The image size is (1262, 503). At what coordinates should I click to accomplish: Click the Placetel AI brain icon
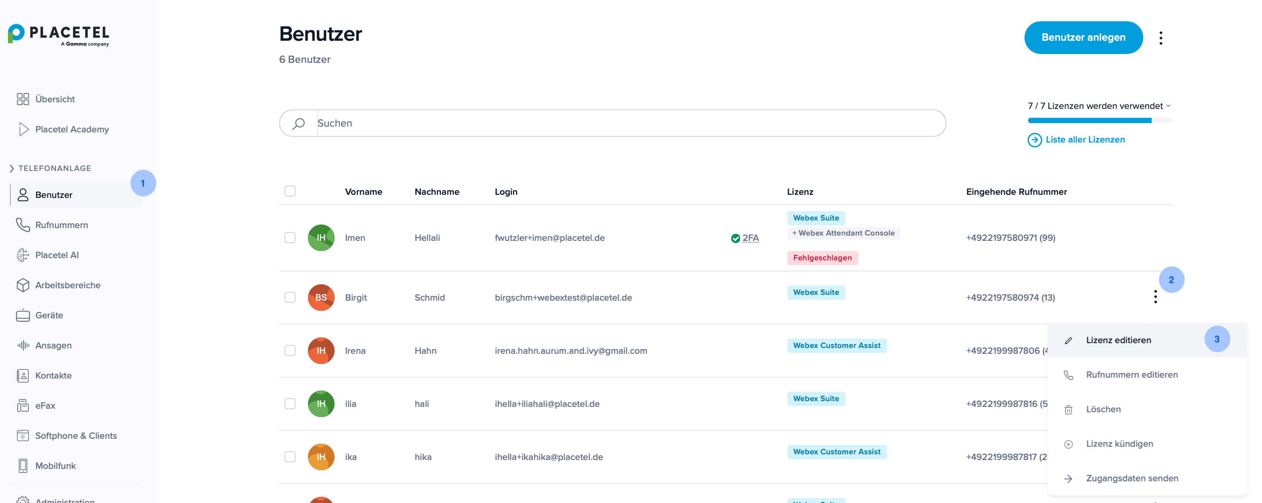pos(23,255)
